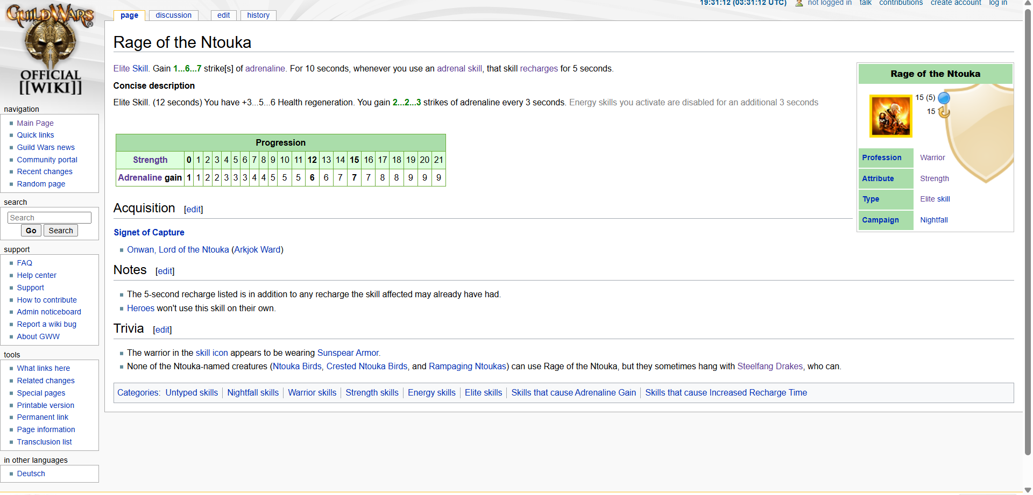Image resolution: width=1033 pixels, height=495 pixels.
Task: Open the history tab
Action: (258, 15)
